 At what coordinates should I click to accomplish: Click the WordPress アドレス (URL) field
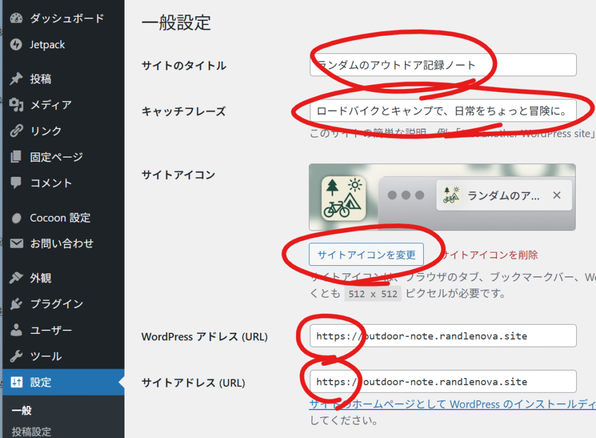coord(442,336)
